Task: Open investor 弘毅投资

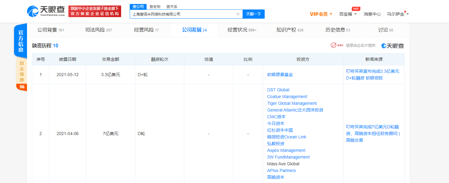Action: [x=276, y=144]
